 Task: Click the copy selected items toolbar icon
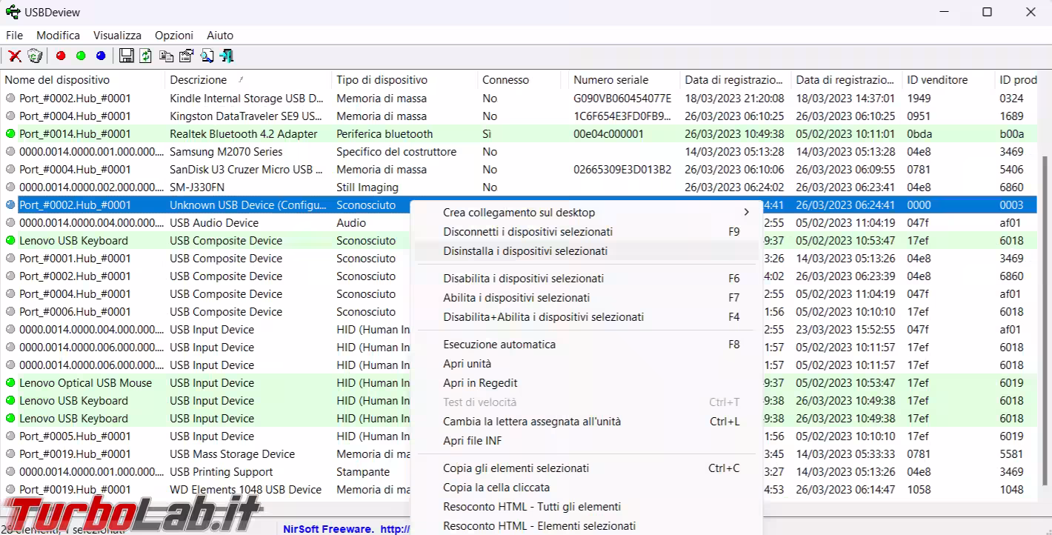coord(166,56)
